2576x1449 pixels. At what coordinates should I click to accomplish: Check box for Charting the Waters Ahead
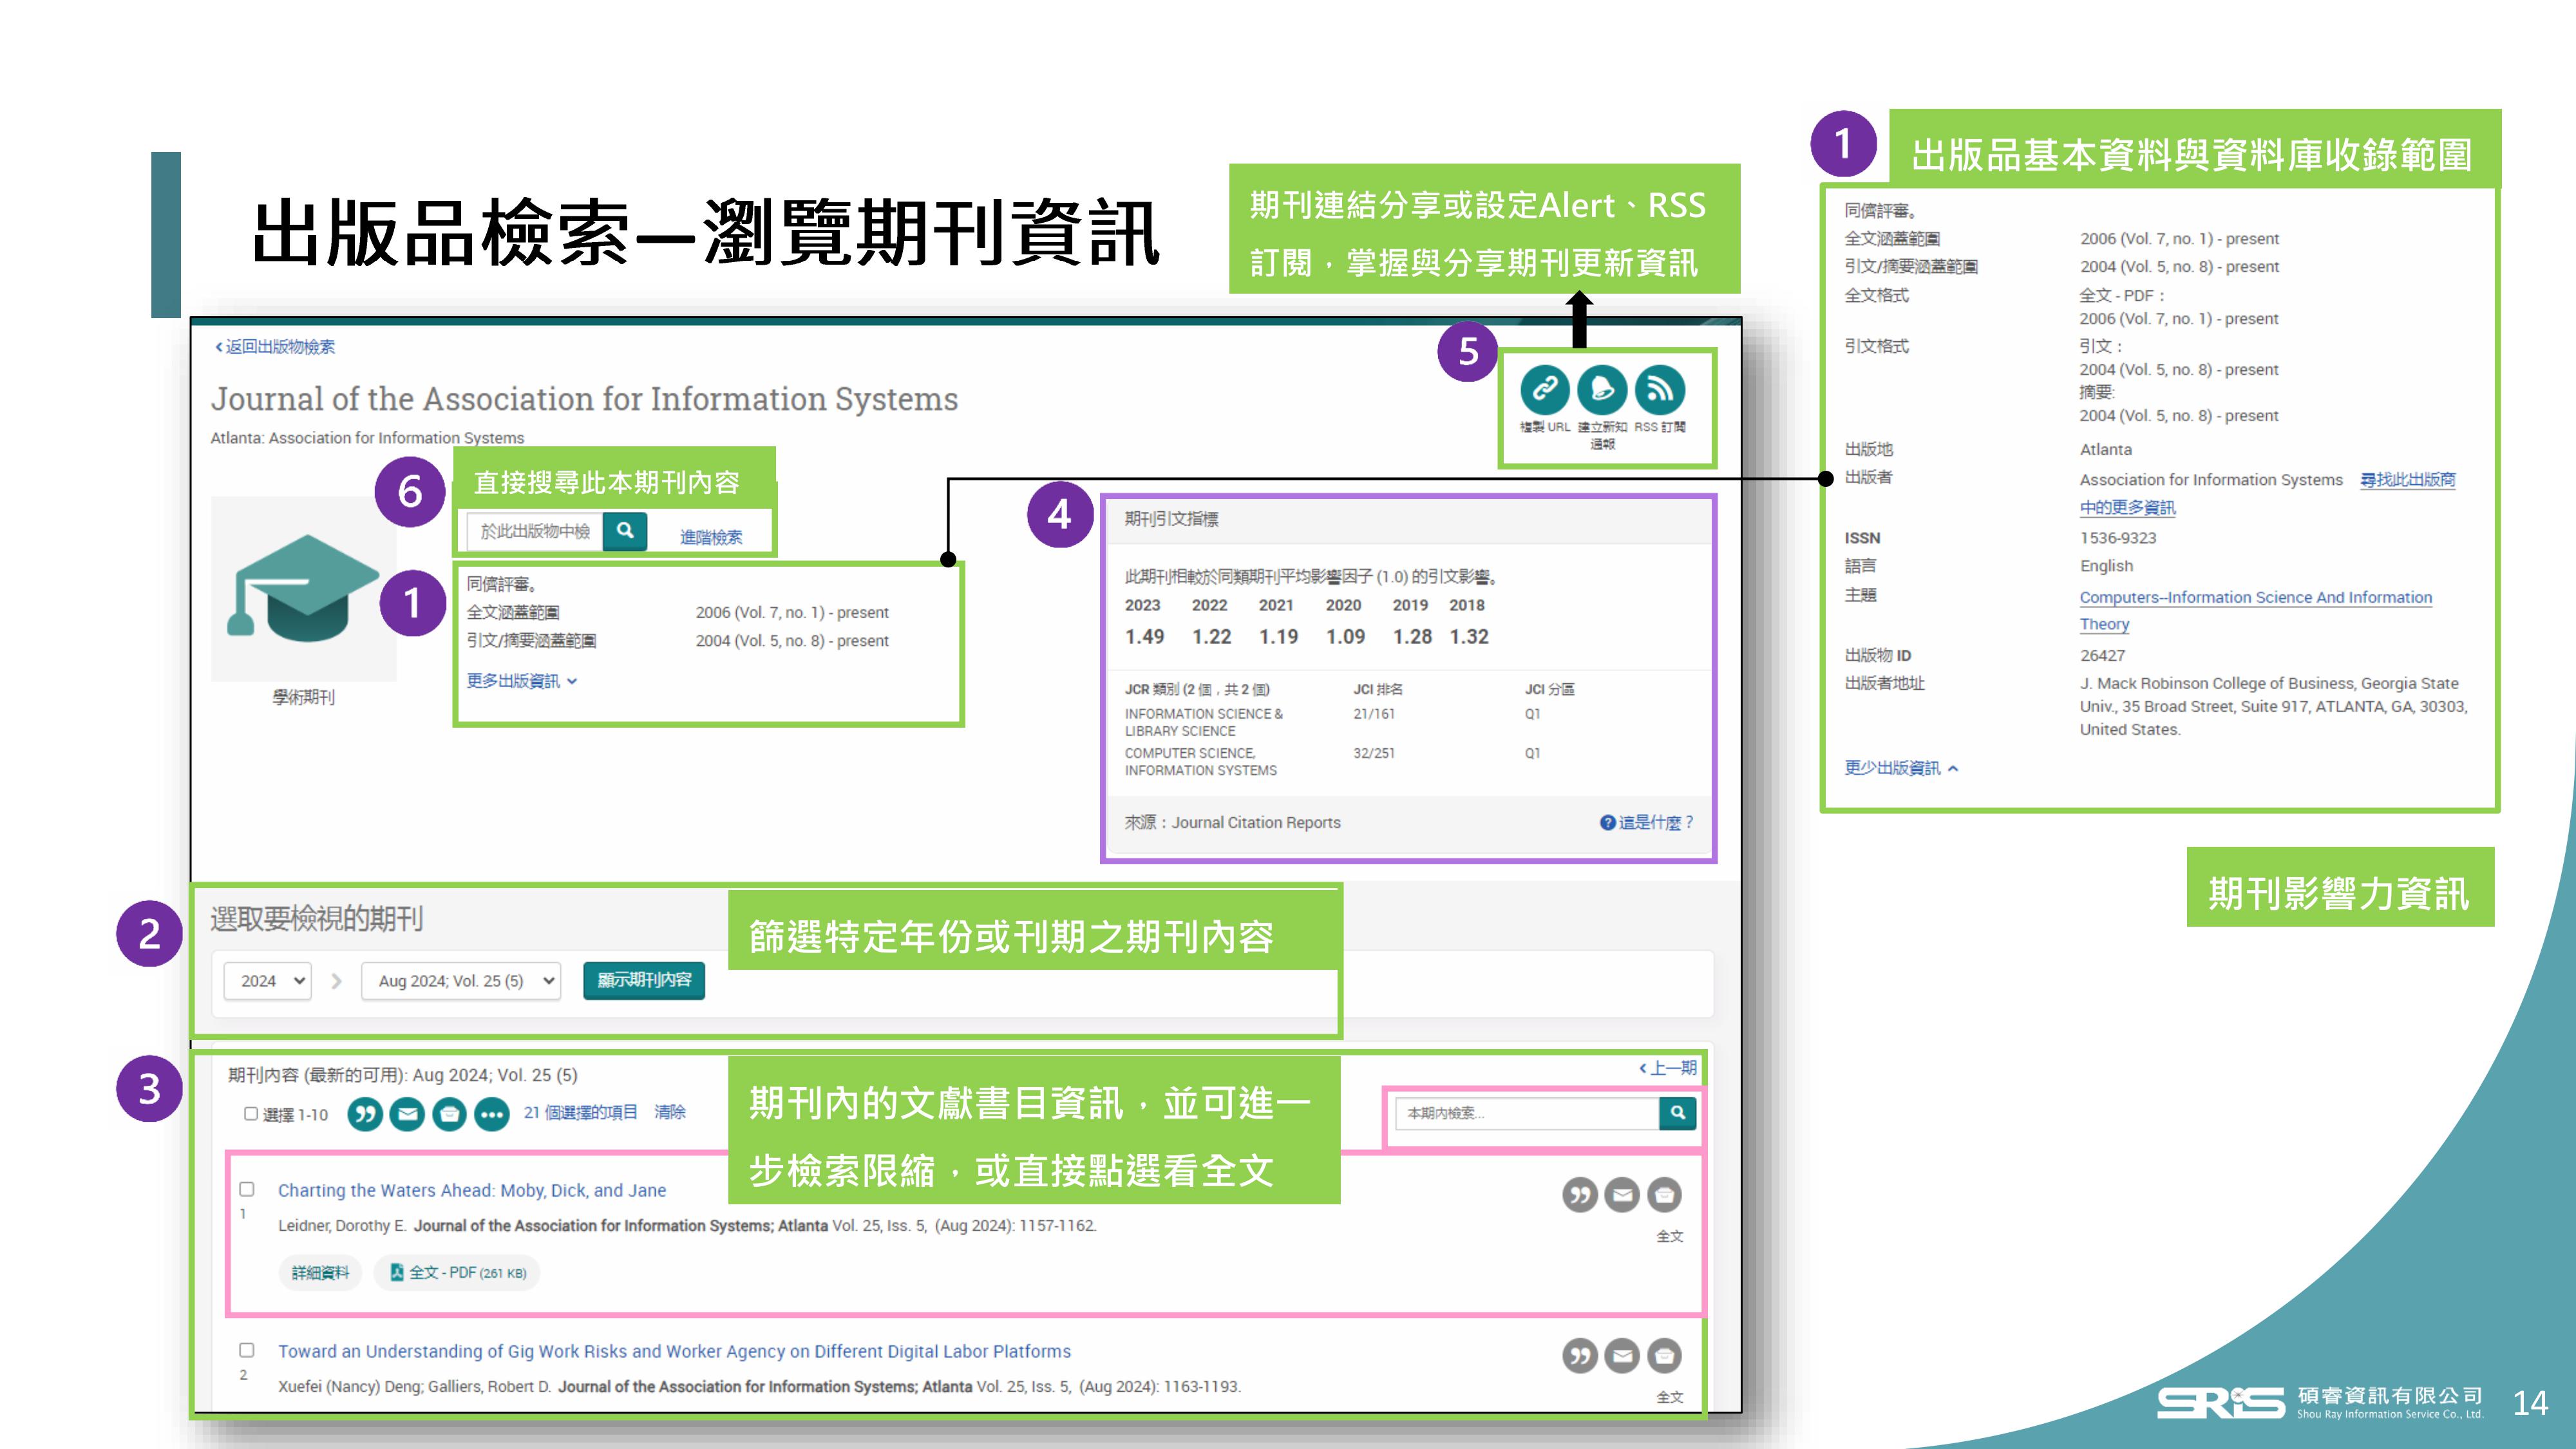point(247,1189)
